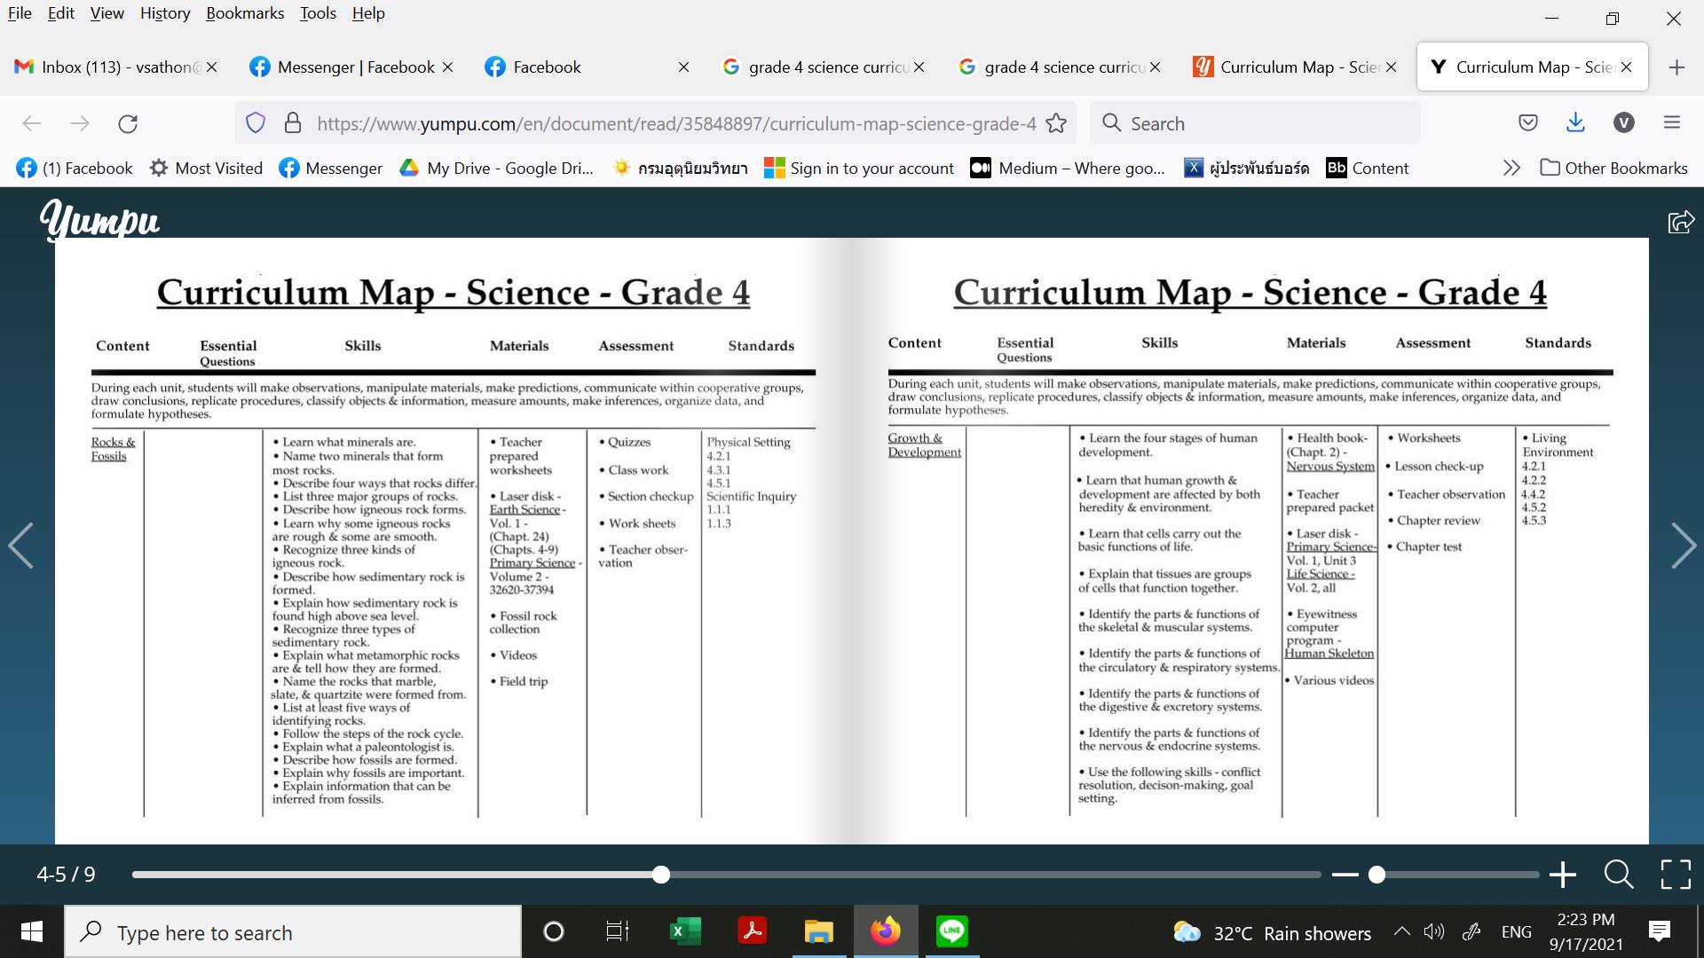Show hidden system tray icons
1704x958 pixels.
click(x=1401, y=931)
